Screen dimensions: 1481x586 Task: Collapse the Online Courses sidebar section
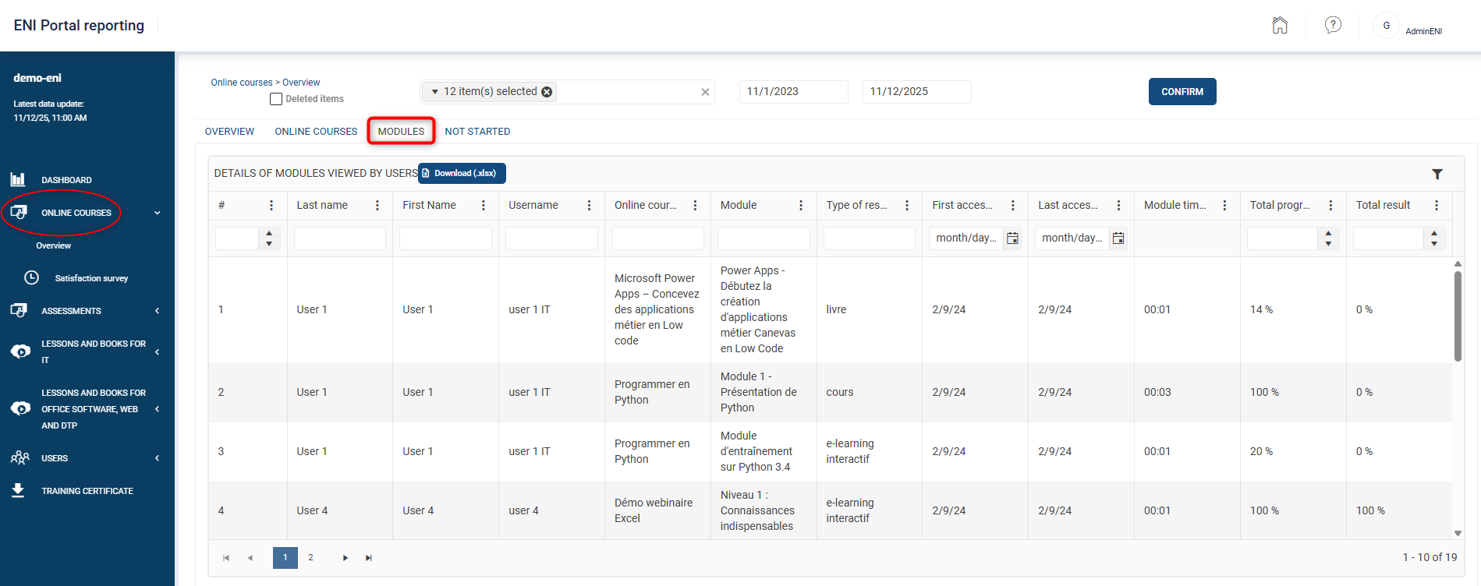click(x=158, y=213)
